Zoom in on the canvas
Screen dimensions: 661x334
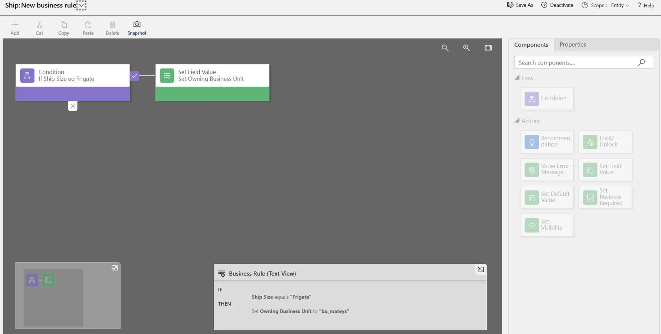[467, 48]
